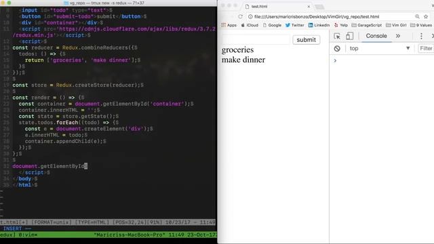Image resolution: width=434 pixels, height=244 pixels.
Task: Open the Yelp bookmark
Action: [340, 25]
